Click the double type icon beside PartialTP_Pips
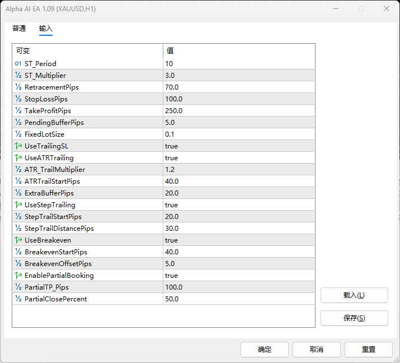 [18, 287]
